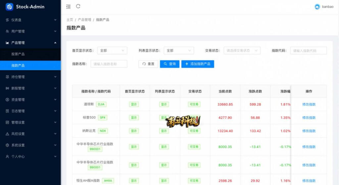
Task: Click 修改指数 for the 标普500 row
Action: point(309,117)
